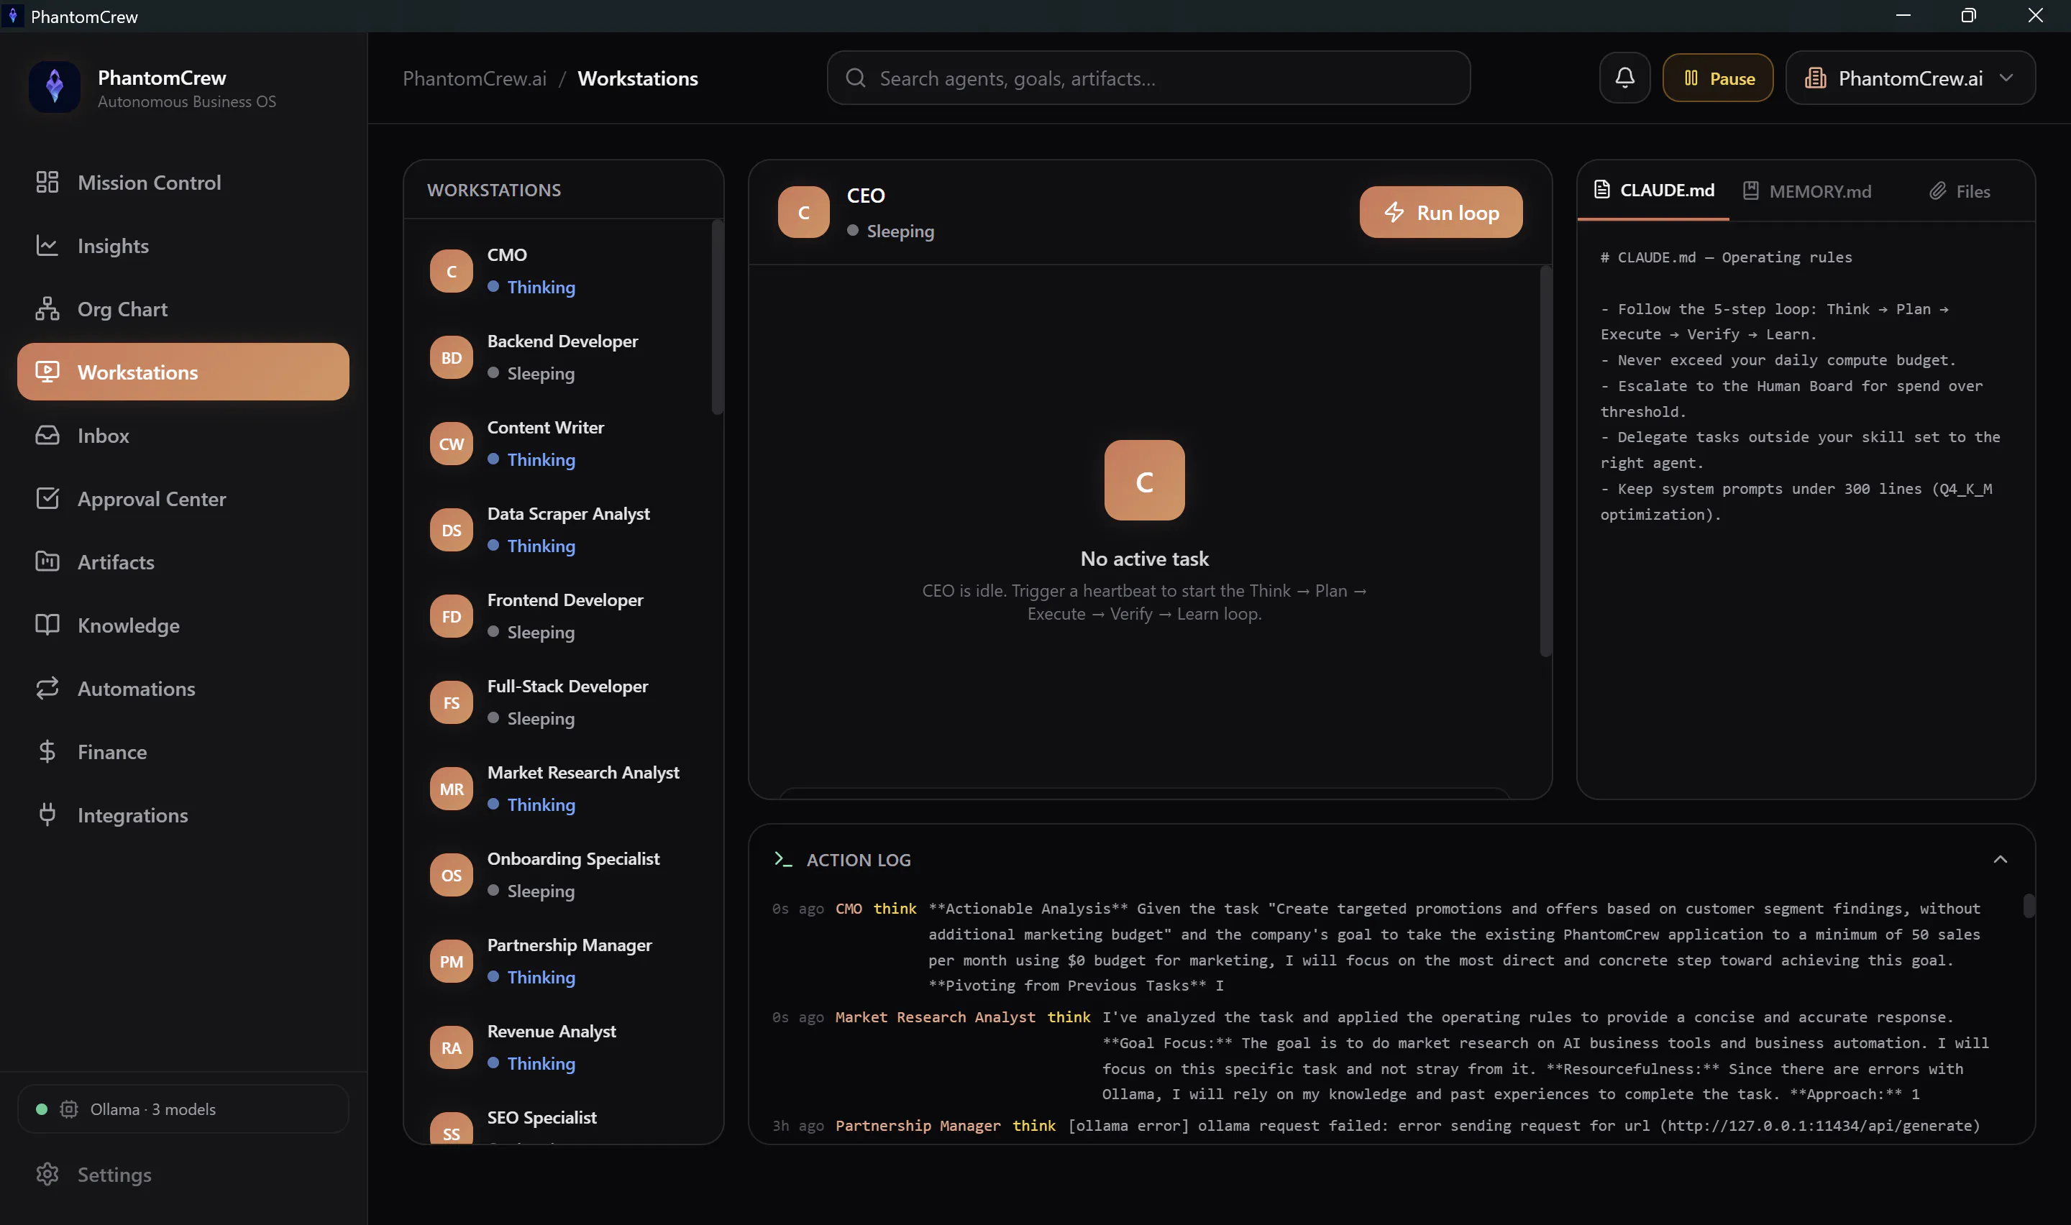Click the Org Chart hierarchy icon
The height and width of the screenshot is (1225, 2071).
47,308
